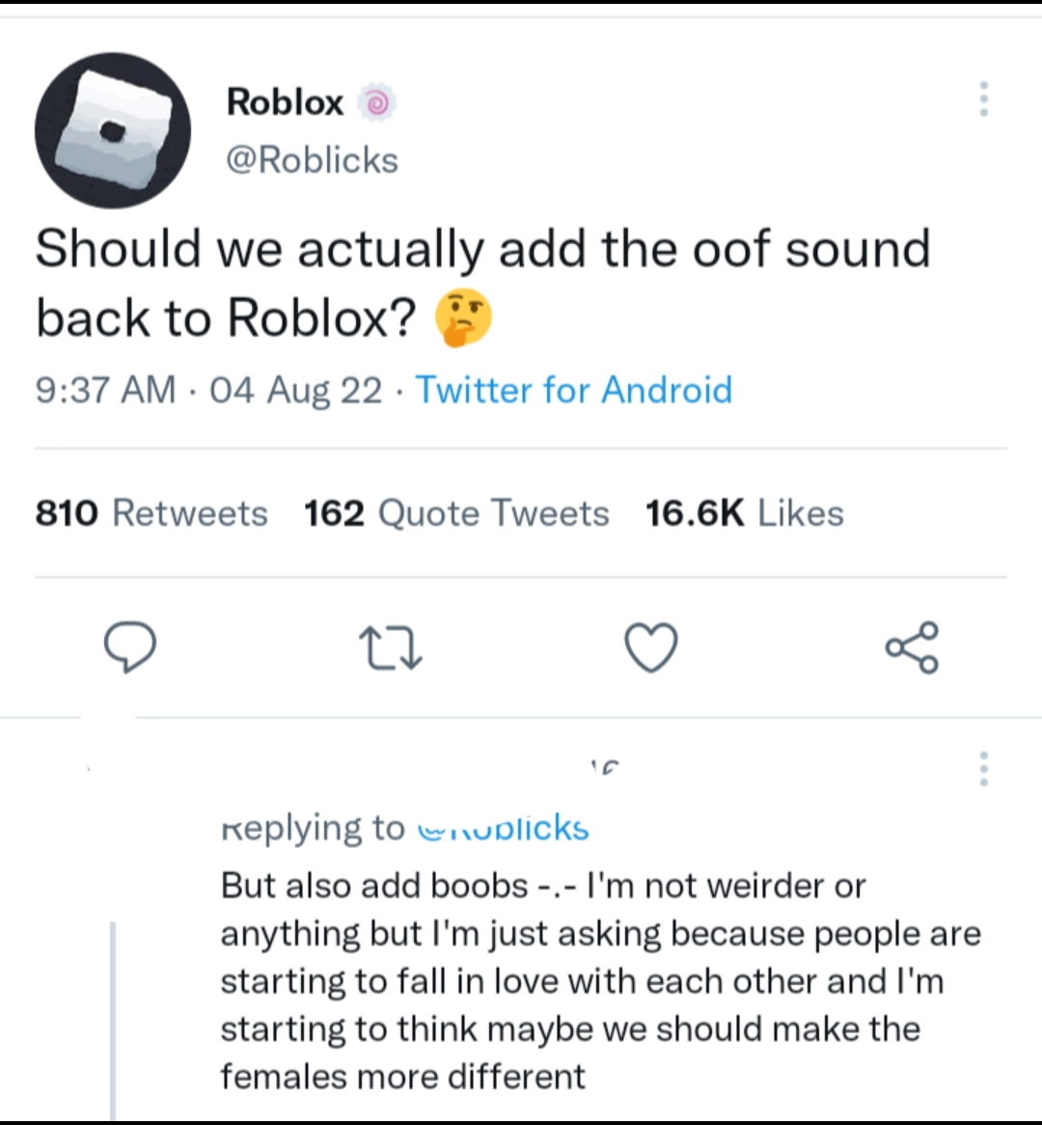Open the reply's three-dot options menu
The height and width of the screenshot is (1125, 1042).
point(983,769)
